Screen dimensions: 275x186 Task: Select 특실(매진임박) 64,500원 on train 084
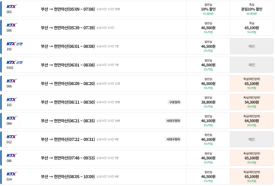pyautogui.click(x=252, y=121)
